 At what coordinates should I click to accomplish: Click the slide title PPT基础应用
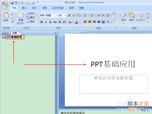tap(113, 64)
